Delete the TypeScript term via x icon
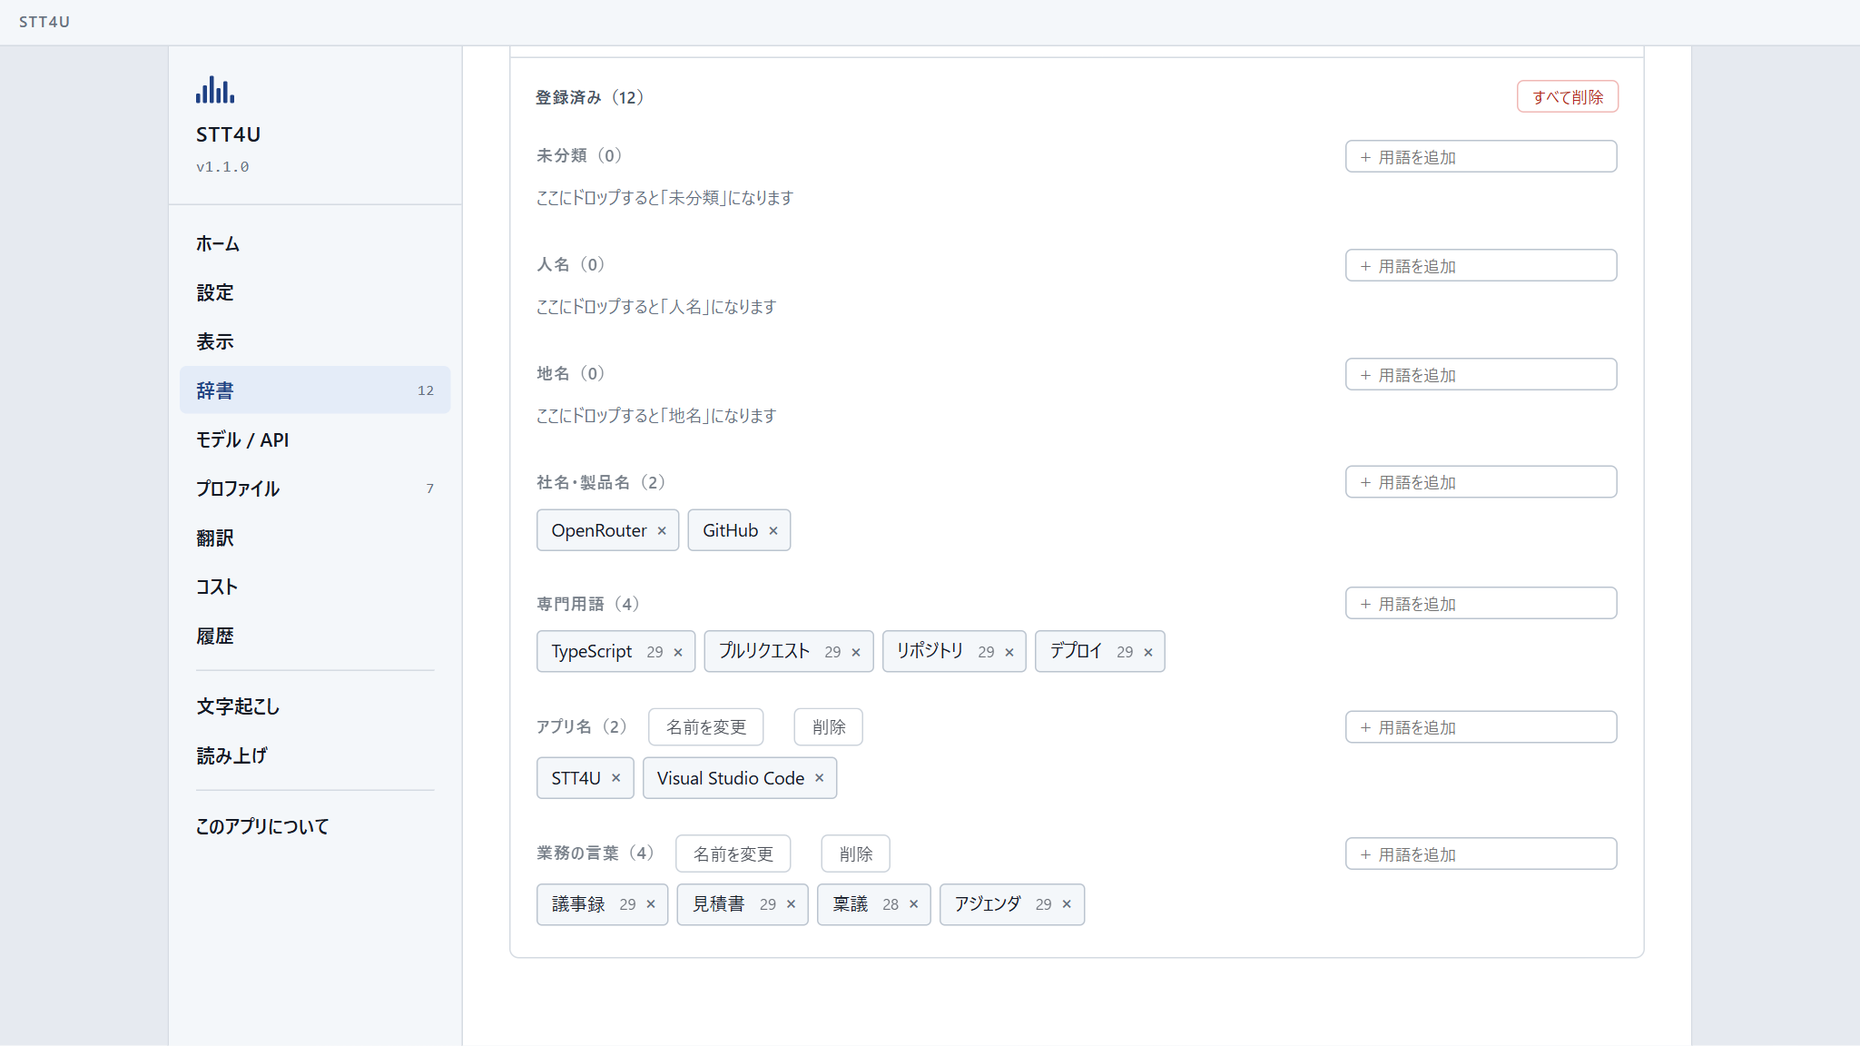Image resolution: width=1860 pixels, height=1046 pixels. click(x=678, y=653)
